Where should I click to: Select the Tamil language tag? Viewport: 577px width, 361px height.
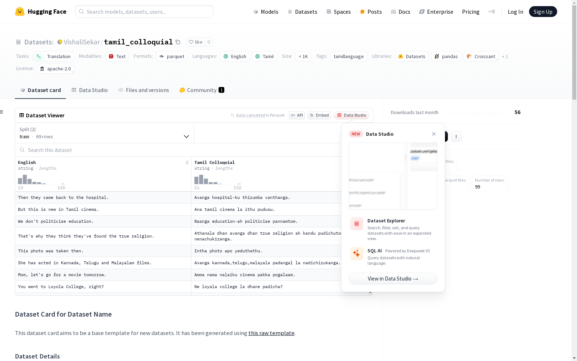pyautogui.click(x=264, y=56)
